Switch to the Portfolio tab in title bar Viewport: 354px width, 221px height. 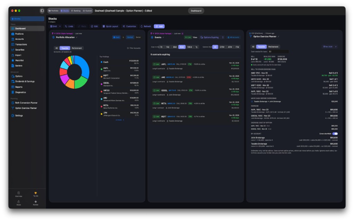click(x=54, y=10)
